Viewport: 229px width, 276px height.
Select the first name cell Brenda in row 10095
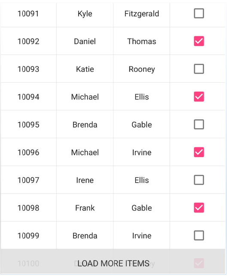click(85, 125)
